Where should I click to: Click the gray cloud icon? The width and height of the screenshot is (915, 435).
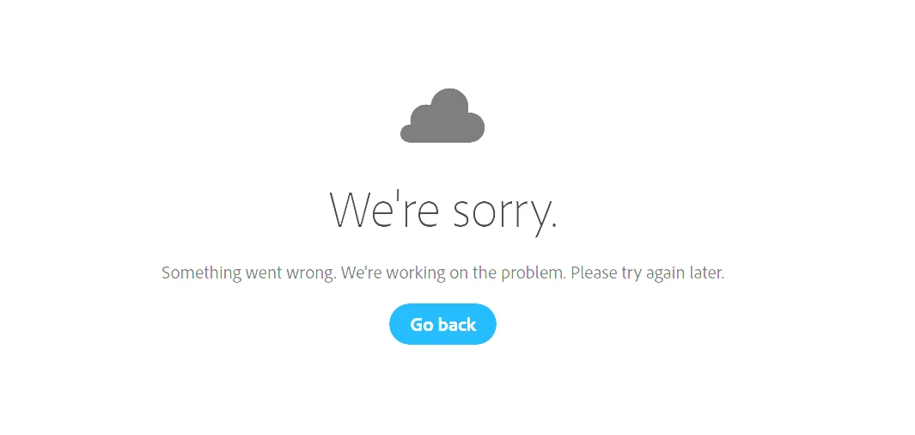click(x=442, y=115)
